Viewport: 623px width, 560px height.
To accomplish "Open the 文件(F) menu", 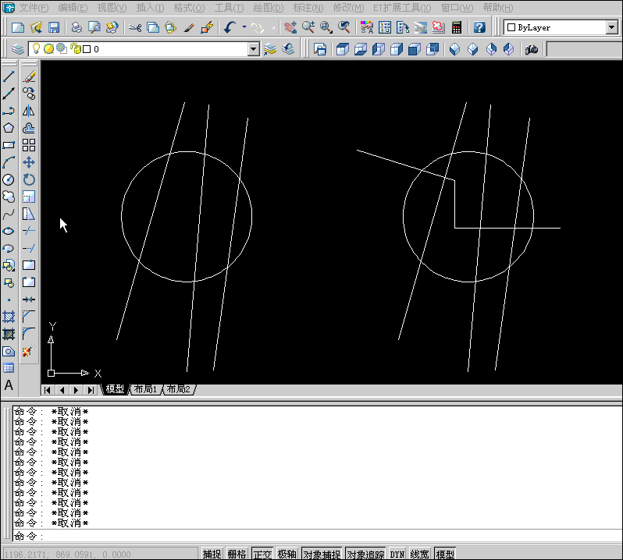I will [34, 8].
